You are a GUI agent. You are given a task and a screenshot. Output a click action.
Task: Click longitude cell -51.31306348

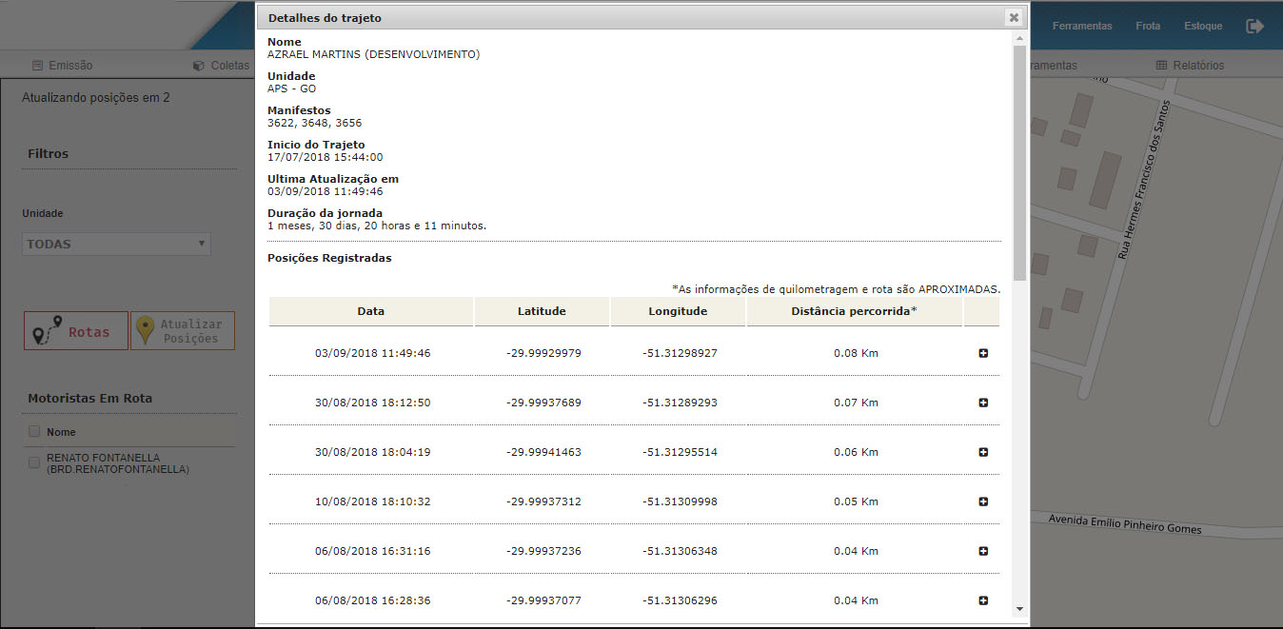[x=680, y=551]
